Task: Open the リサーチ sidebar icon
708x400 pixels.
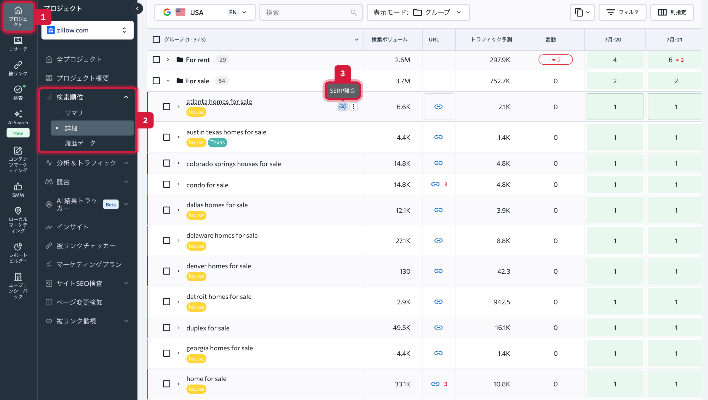Action: tap(18, 43)
